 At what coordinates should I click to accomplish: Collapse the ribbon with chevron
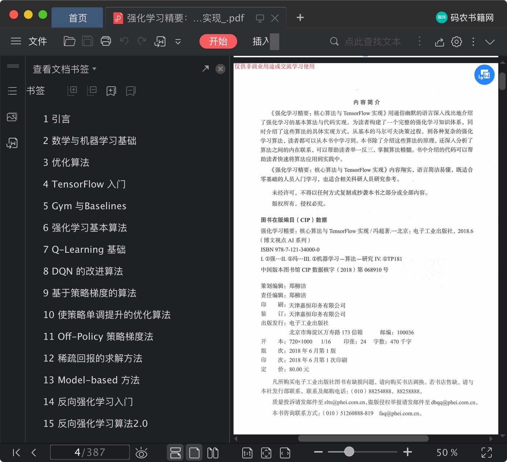coord(490,42)
